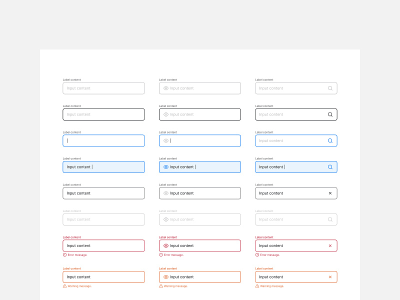Click the search icon in the black-bordered right input
Viewport: 400px width, 300px height.
point(330,114)
